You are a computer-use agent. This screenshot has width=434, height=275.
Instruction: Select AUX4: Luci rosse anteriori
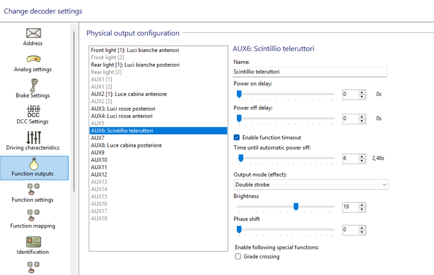coord(158,116)
